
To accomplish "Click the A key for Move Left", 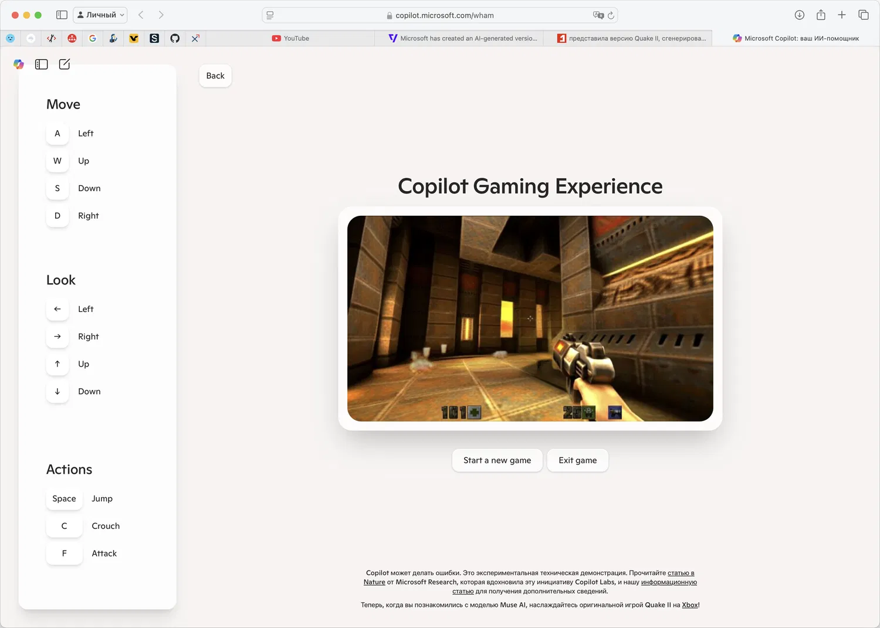I will 57,134.
